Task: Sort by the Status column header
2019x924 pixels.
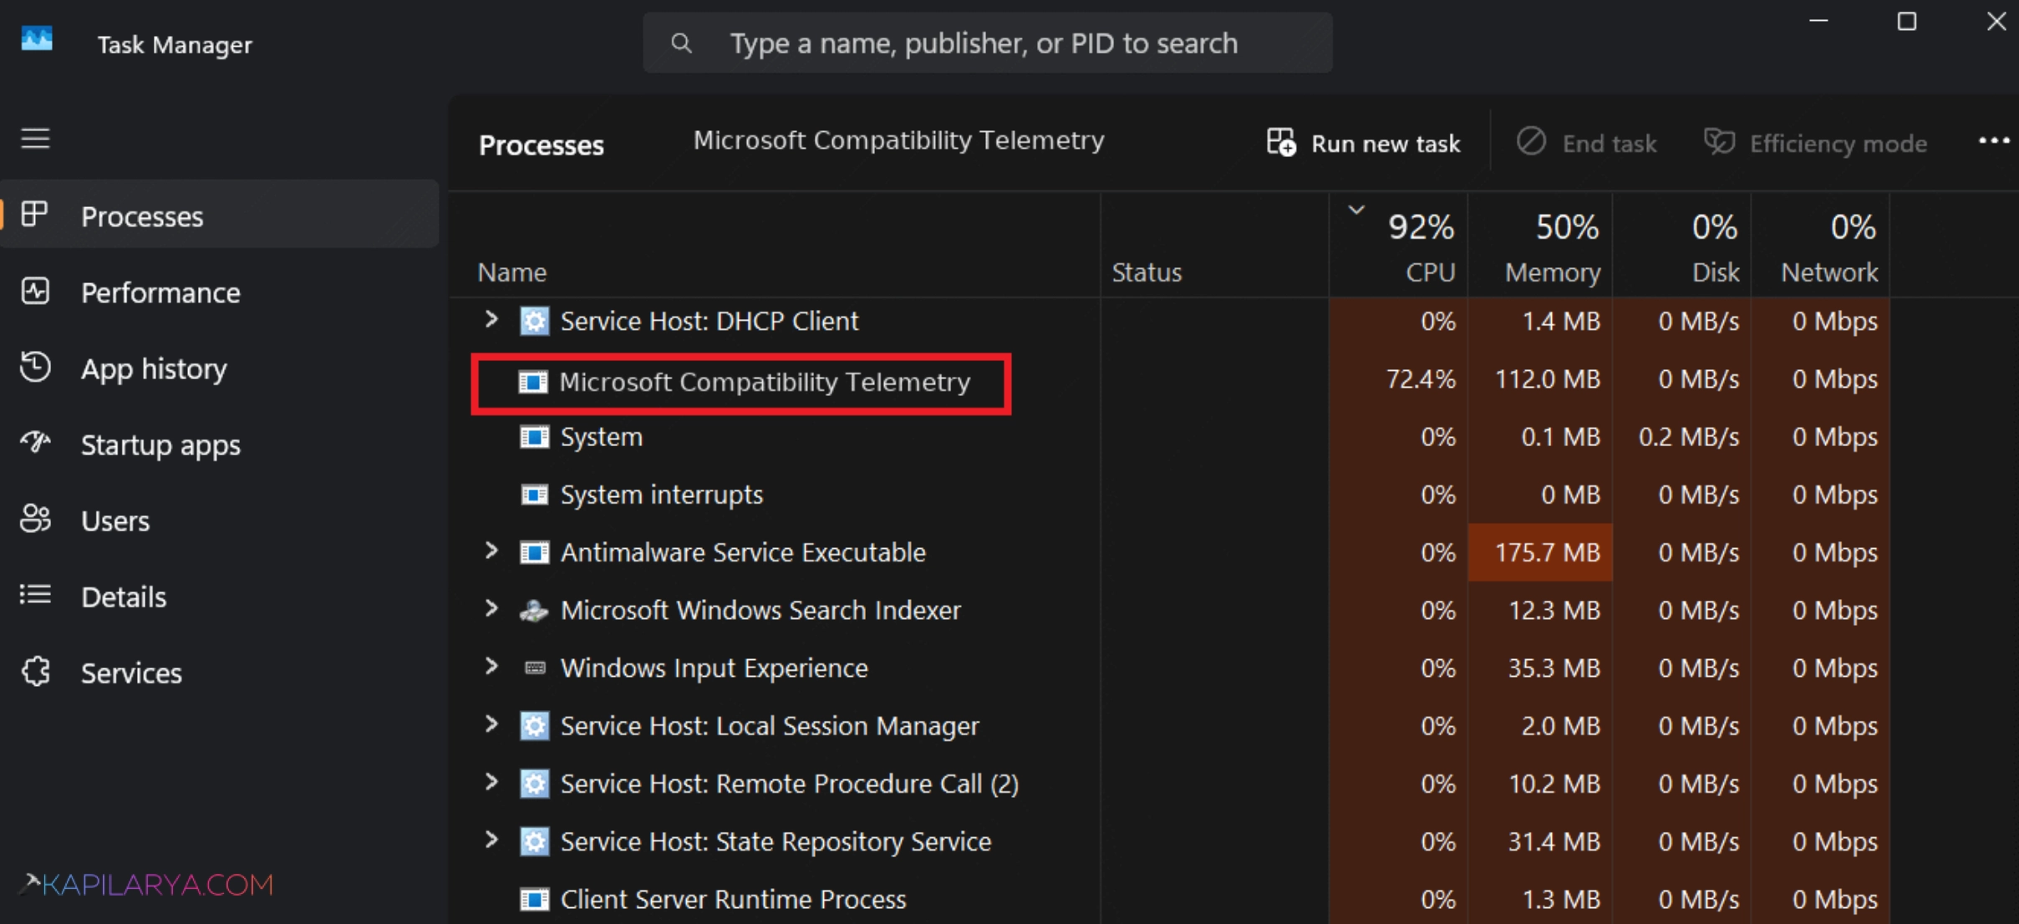Action: [x=1214, y=246]
